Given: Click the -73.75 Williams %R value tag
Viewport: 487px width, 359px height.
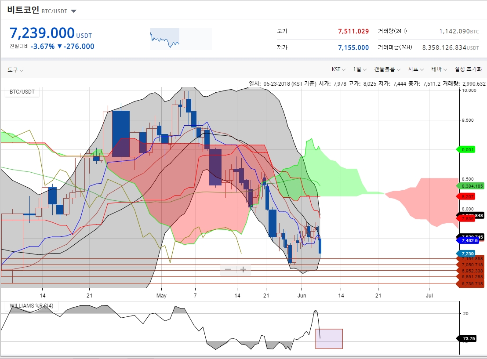Looking at the screenshot, I should (466, 338).
